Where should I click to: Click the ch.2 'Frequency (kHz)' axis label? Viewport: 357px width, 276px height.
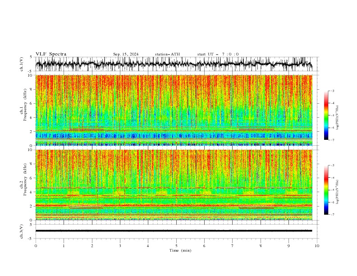25,179
